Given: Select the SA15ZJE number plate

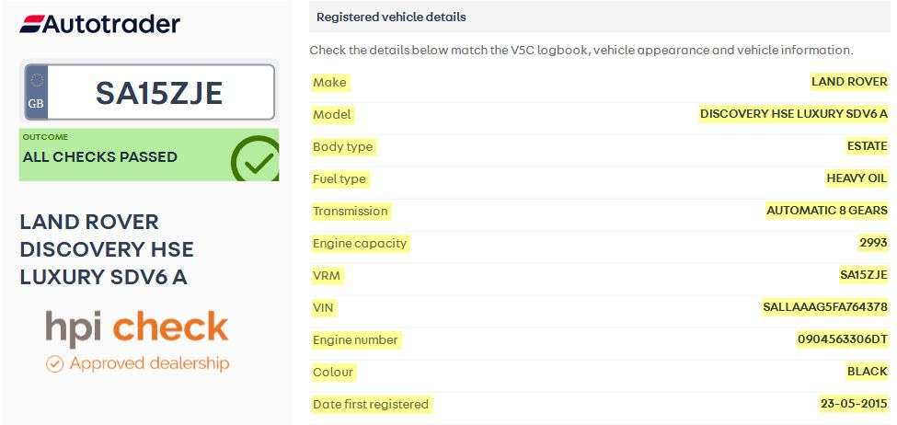Looking at the screenshot, I should coord(149,92).
